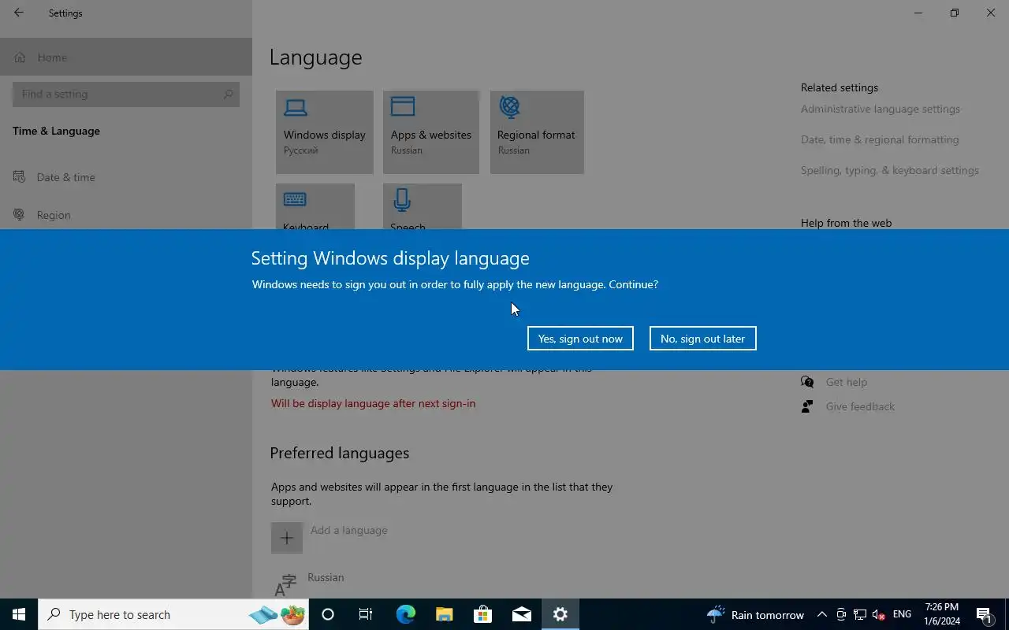This screenshot has width=1009, height=630.
Task: Open the Regional format tile
Action: coord(537,132)
